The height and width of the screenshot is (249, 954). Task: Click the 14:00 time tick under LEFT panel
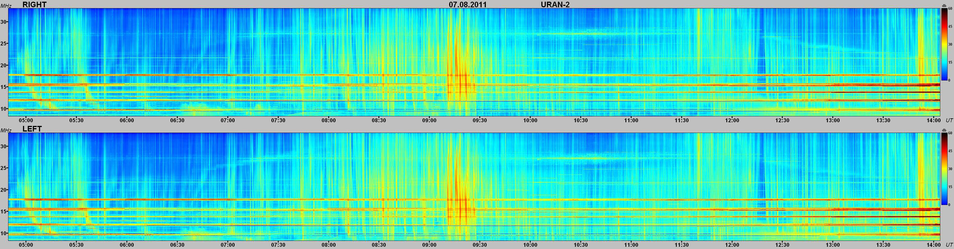(x=934, y=245)
